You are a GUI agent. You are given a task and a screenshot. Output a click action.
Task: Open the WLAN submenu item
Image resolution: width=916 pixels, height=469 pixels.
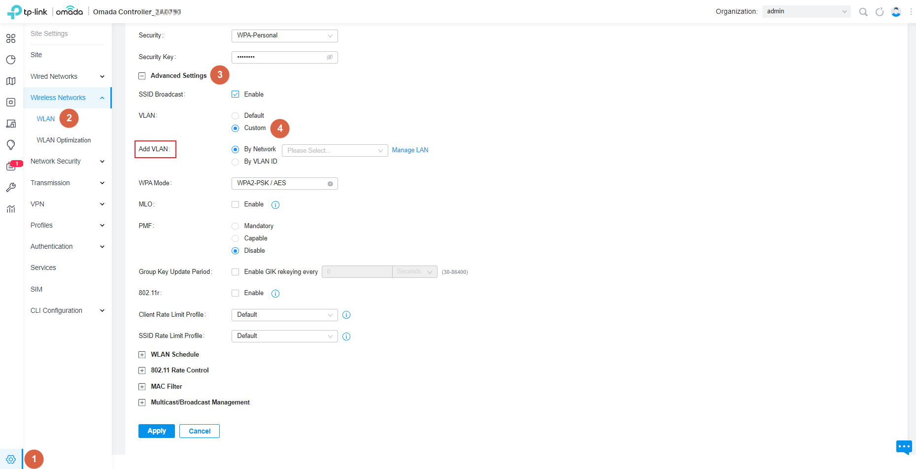[46, 119]
